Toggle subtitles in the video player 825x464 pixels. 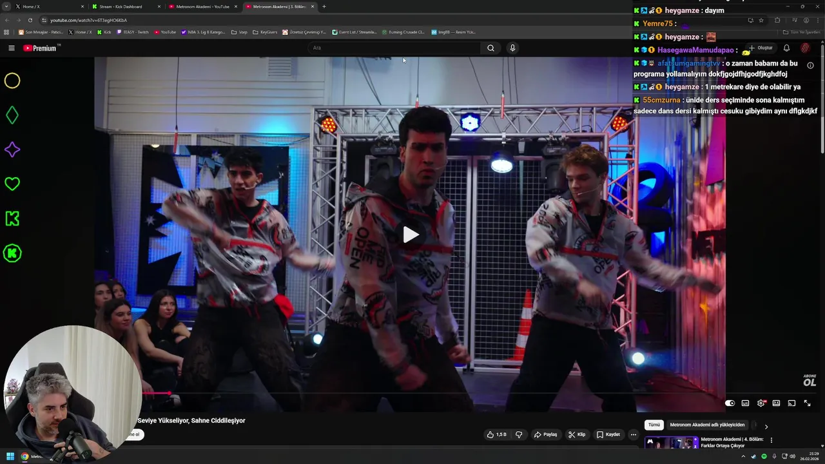745,403
